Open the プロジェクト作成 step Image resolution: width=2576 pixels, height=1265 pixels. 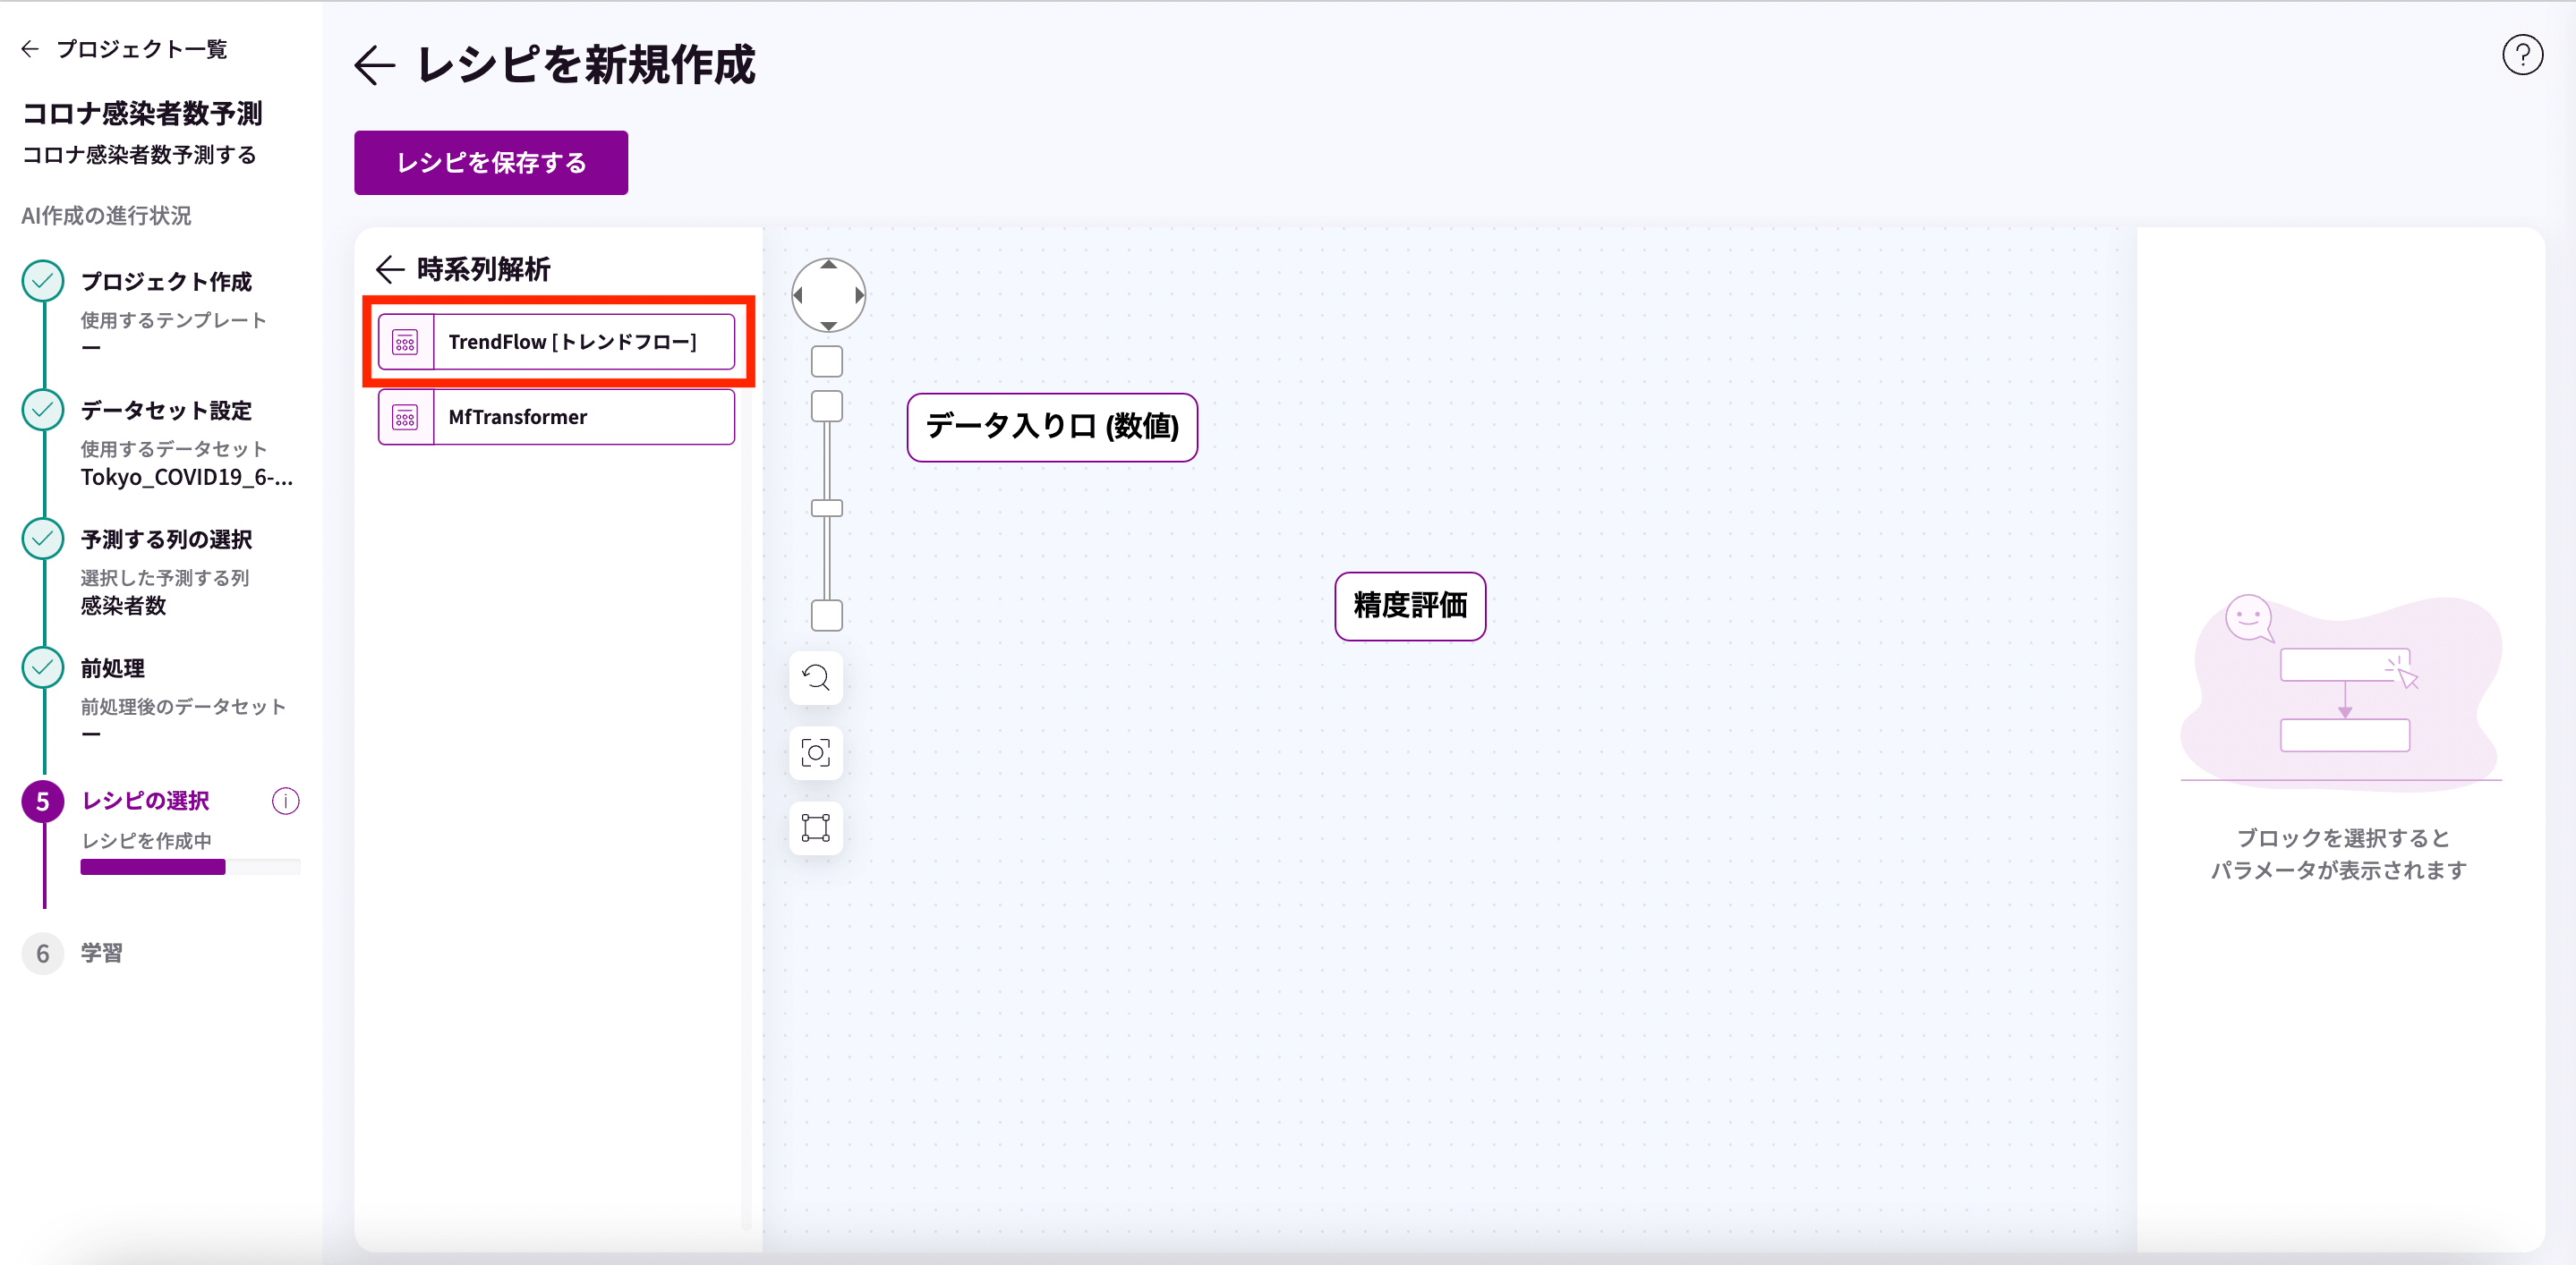[166, 282]
